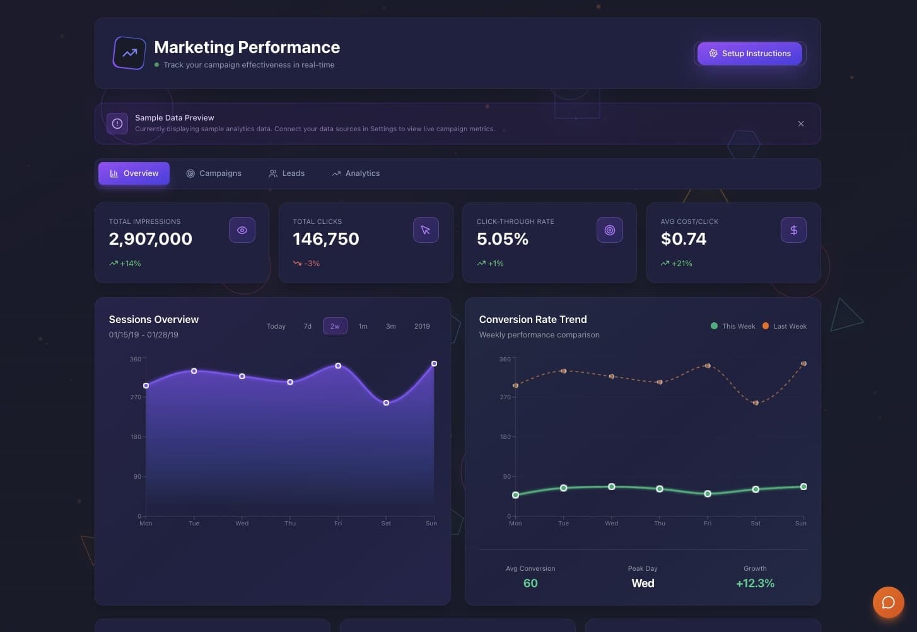Viewport: 917px width, 632px height.
Task: Click the +1% trend arrow under Click-Through Rate
Action: [x=481, y=264]
